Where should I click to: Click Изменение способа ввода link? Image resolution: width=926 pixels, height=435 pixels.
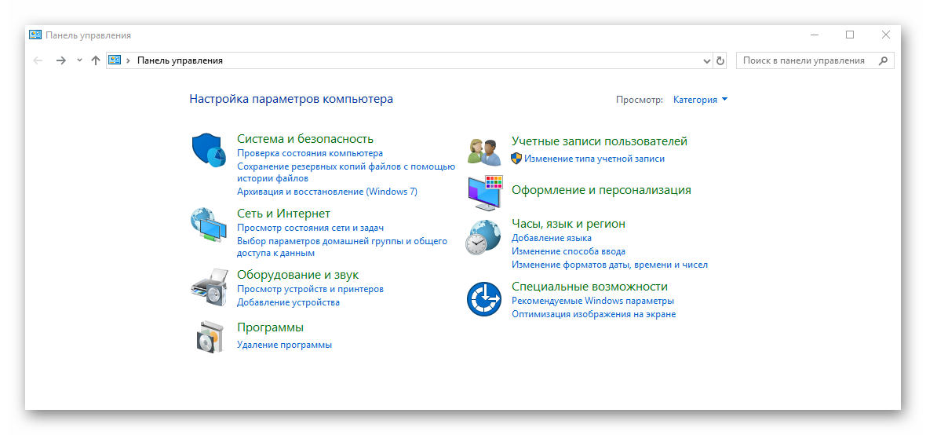pyautogui.click(x=569, y=251)
